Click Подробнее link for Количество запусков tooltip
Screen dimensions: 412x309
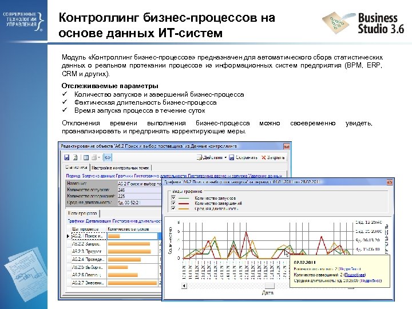click(350, 269)
